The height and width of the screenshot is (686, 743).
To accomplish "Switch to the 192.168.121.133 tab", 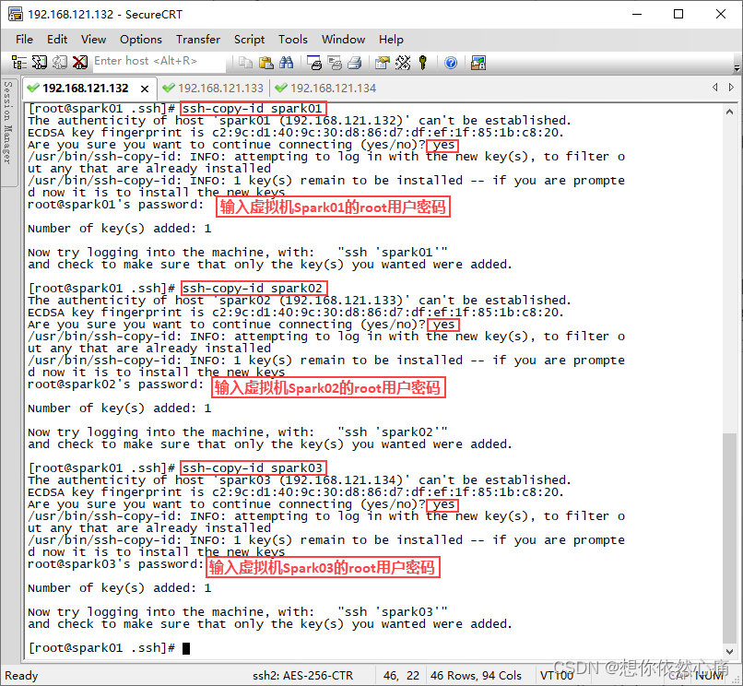I will click(213, 88).
